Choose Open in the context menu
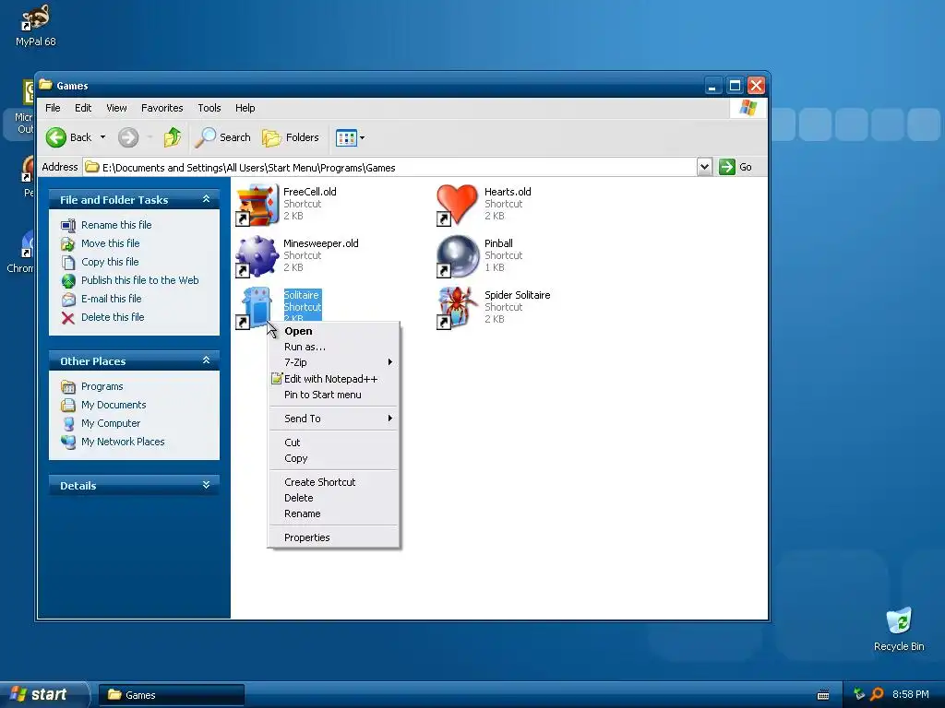The height and width of the screenshot is (708, 945). click(x=333, y=331)
